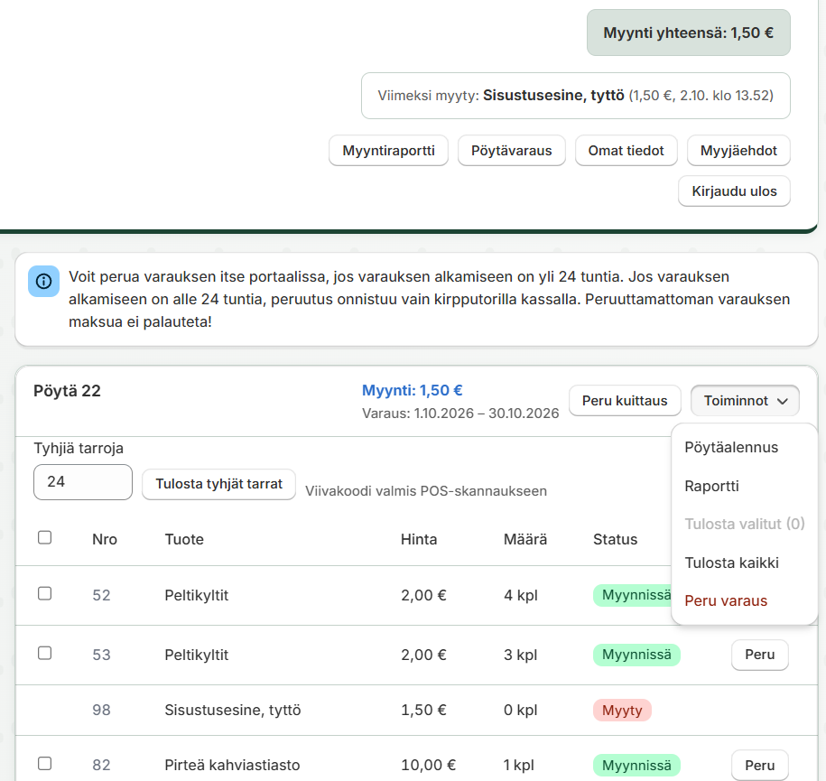Click the quantity 4 kpl
The width and height of the screenshot is (826, 781).
point(521,596)
